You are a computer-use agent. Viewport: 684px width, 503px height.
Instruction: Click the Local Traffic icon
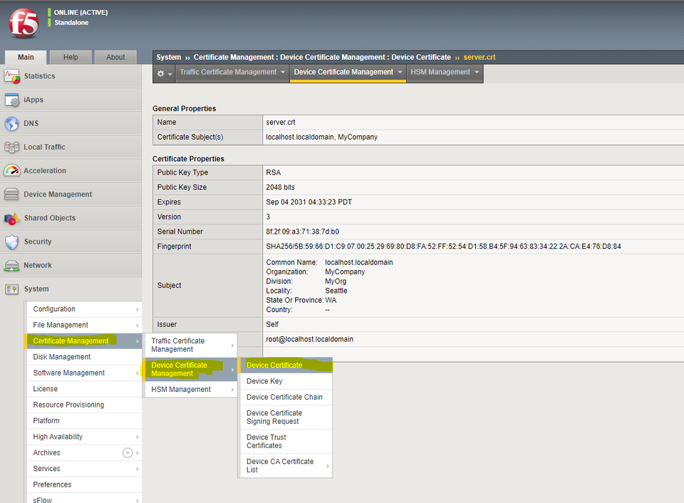11,147
